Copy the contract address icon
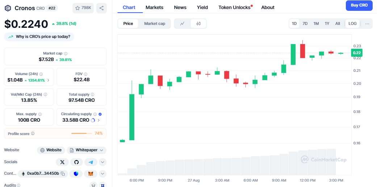 click(x=63, y=173)
